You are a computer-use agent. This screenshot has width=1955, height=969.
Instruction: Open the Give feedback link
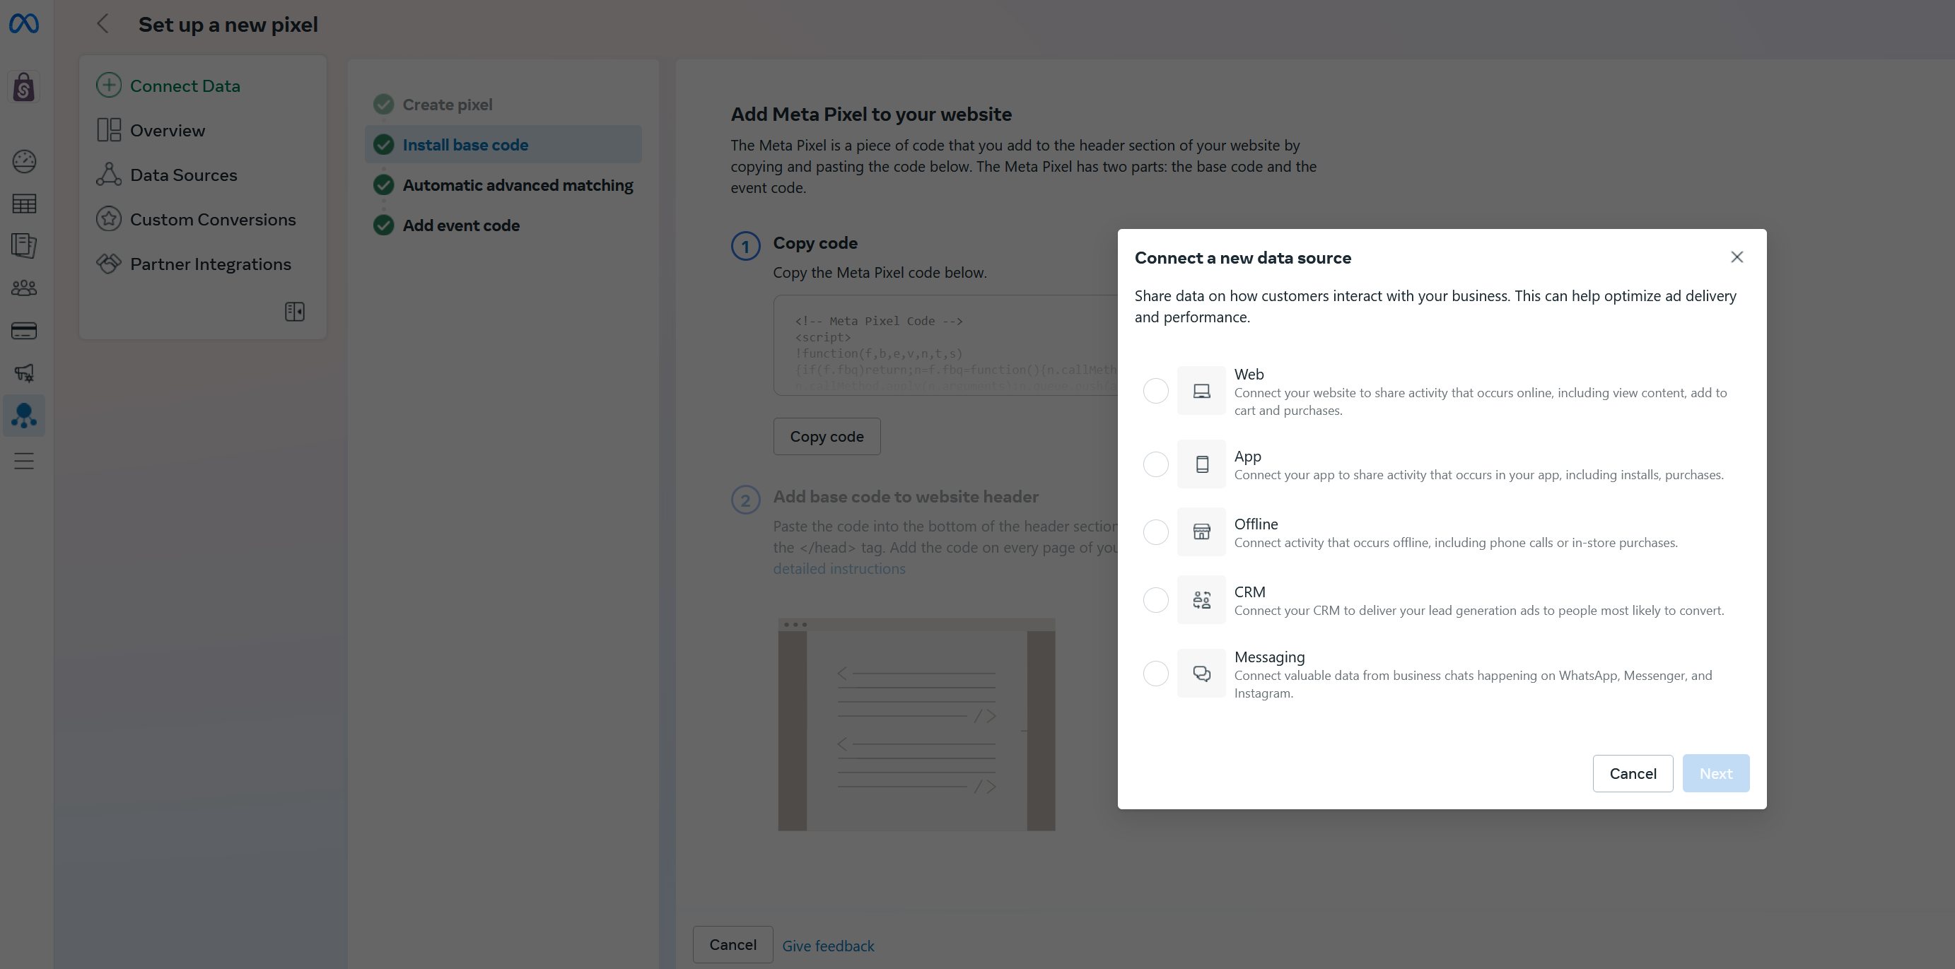tap(828, 946)
